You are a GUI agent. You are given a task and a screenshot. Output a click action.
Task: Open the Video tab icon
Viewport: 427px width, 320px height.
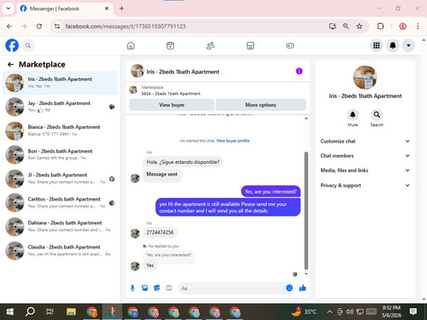[x=170, y=45]
